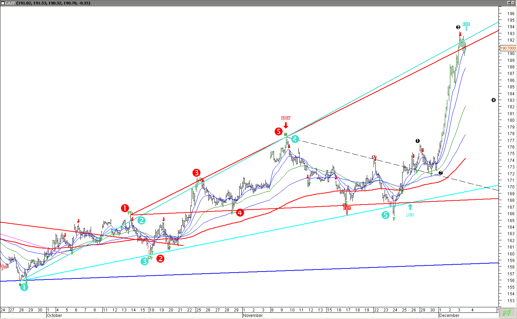Click the cyan LONG label
Viewport: 517px width, 319px height.
pyautogui.click(x=410, y=215)
